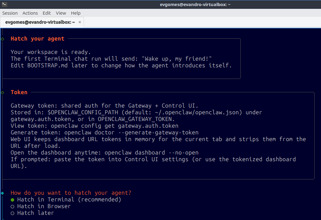Select Hatch in Terminal (recommended) option

coord(66,200)
